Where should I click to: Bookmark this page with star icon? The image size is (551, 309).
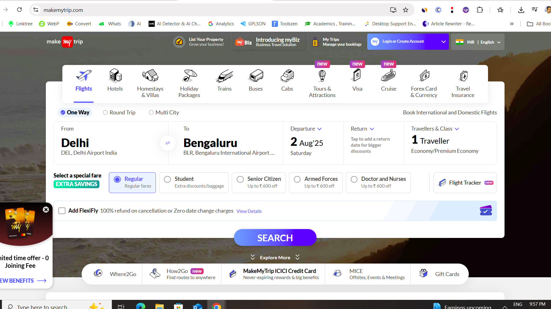click(x=405, y=10)
